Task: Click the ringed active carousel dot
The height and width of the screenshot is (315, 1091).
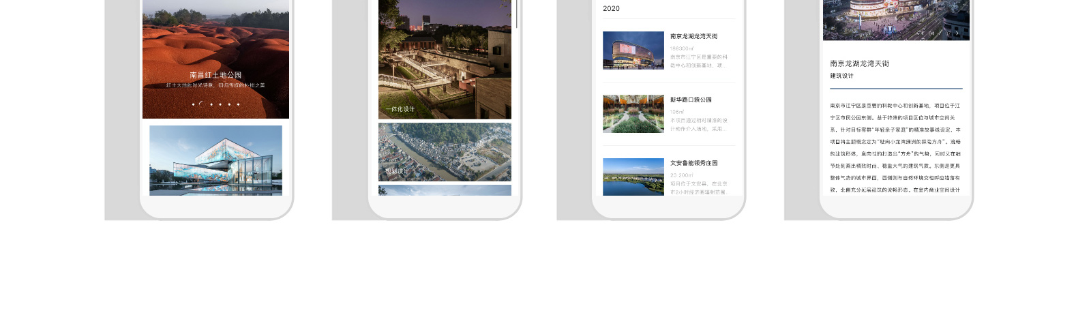Action: [202, 104]
